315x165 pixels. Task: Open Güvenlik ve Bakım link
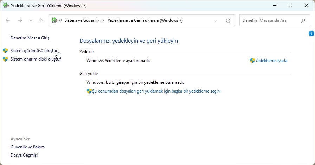tap(27, 147)
